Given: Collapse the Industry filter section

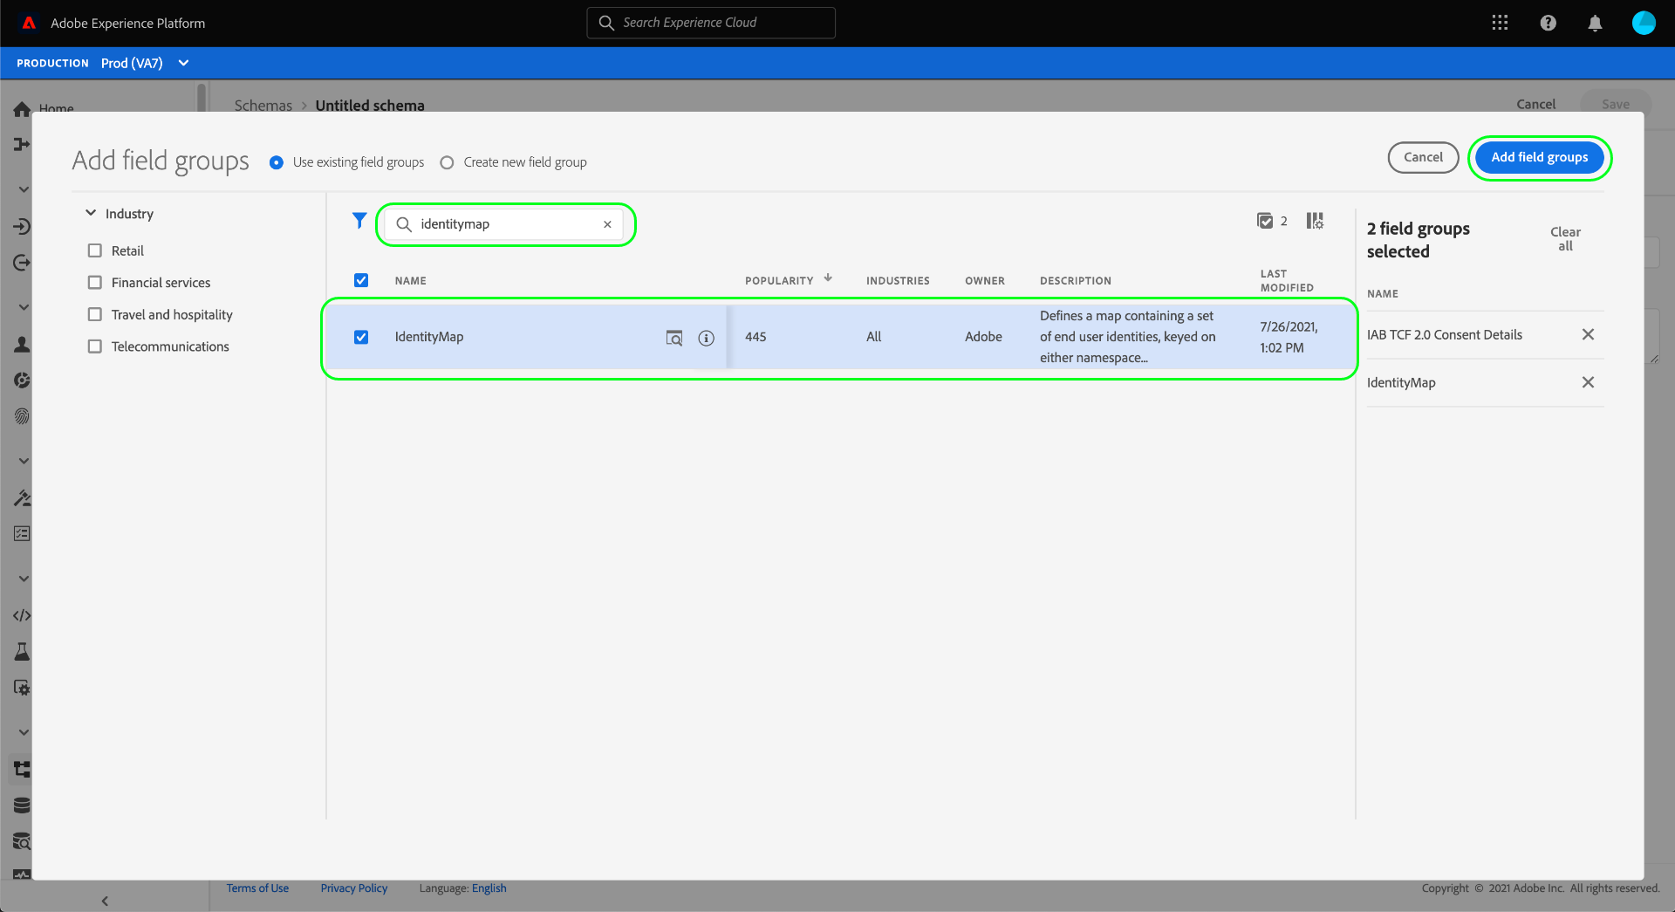Looking at the screenshot, I should coord(90,213).
